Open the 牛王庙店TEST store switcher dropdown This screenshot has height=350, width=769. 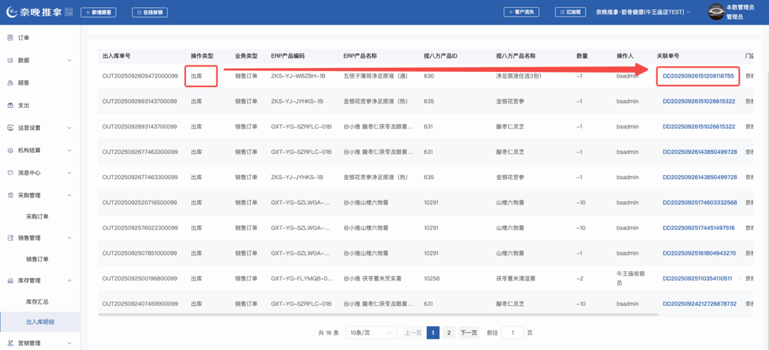[x=643, y=12]
